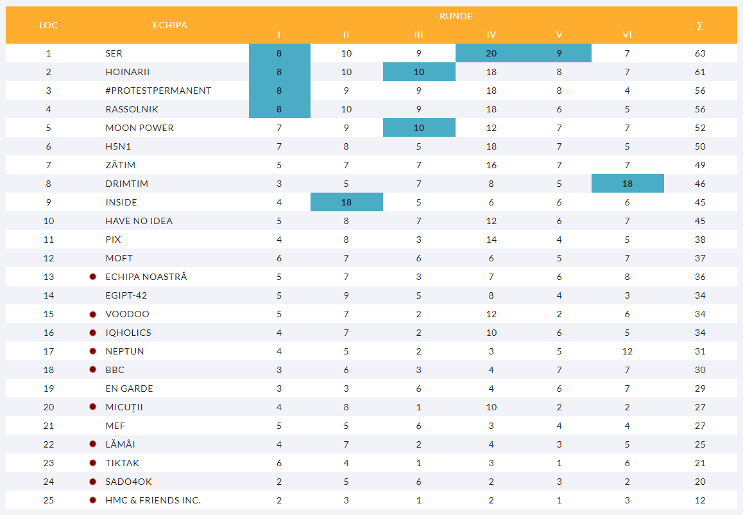Click MOON POWER's total score 52

pos(700,128)
